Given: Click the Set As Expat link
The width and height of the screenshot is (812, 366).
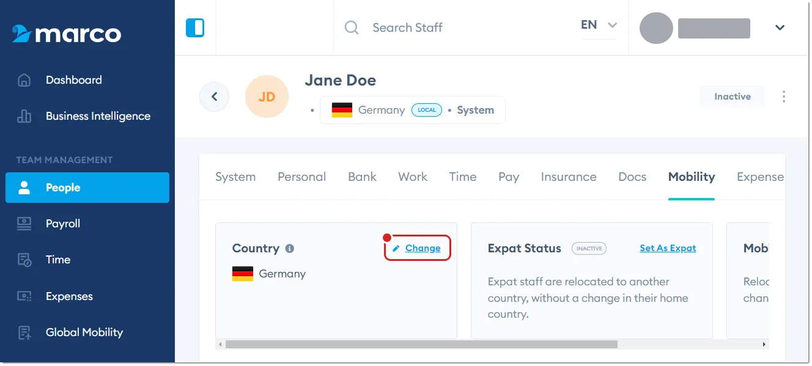Looking at the screenshot, I should (668, 248).
